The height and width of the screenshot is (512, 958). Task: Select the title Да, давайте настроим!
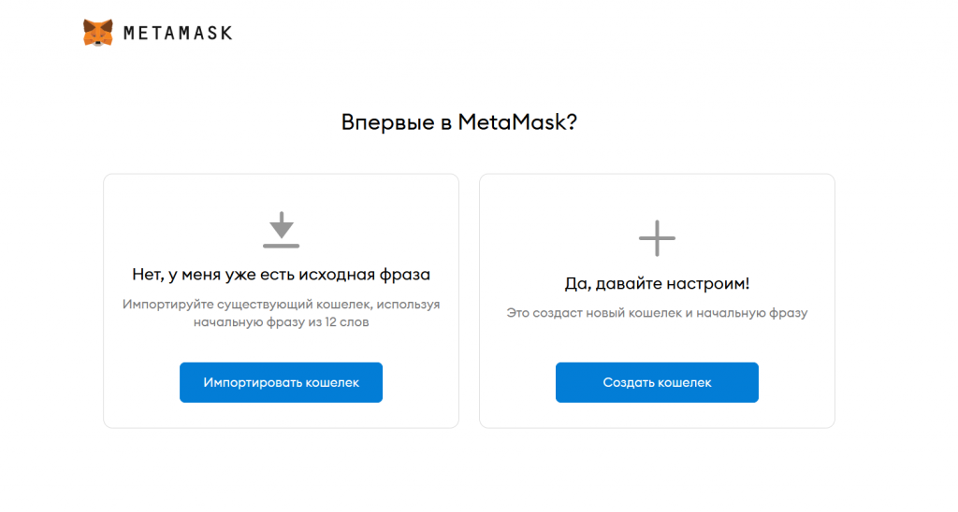coord(657,283)
